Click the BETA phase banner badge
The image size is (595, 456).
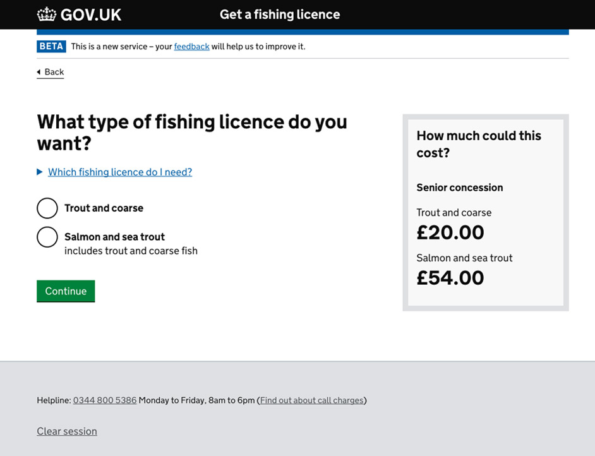51,46
